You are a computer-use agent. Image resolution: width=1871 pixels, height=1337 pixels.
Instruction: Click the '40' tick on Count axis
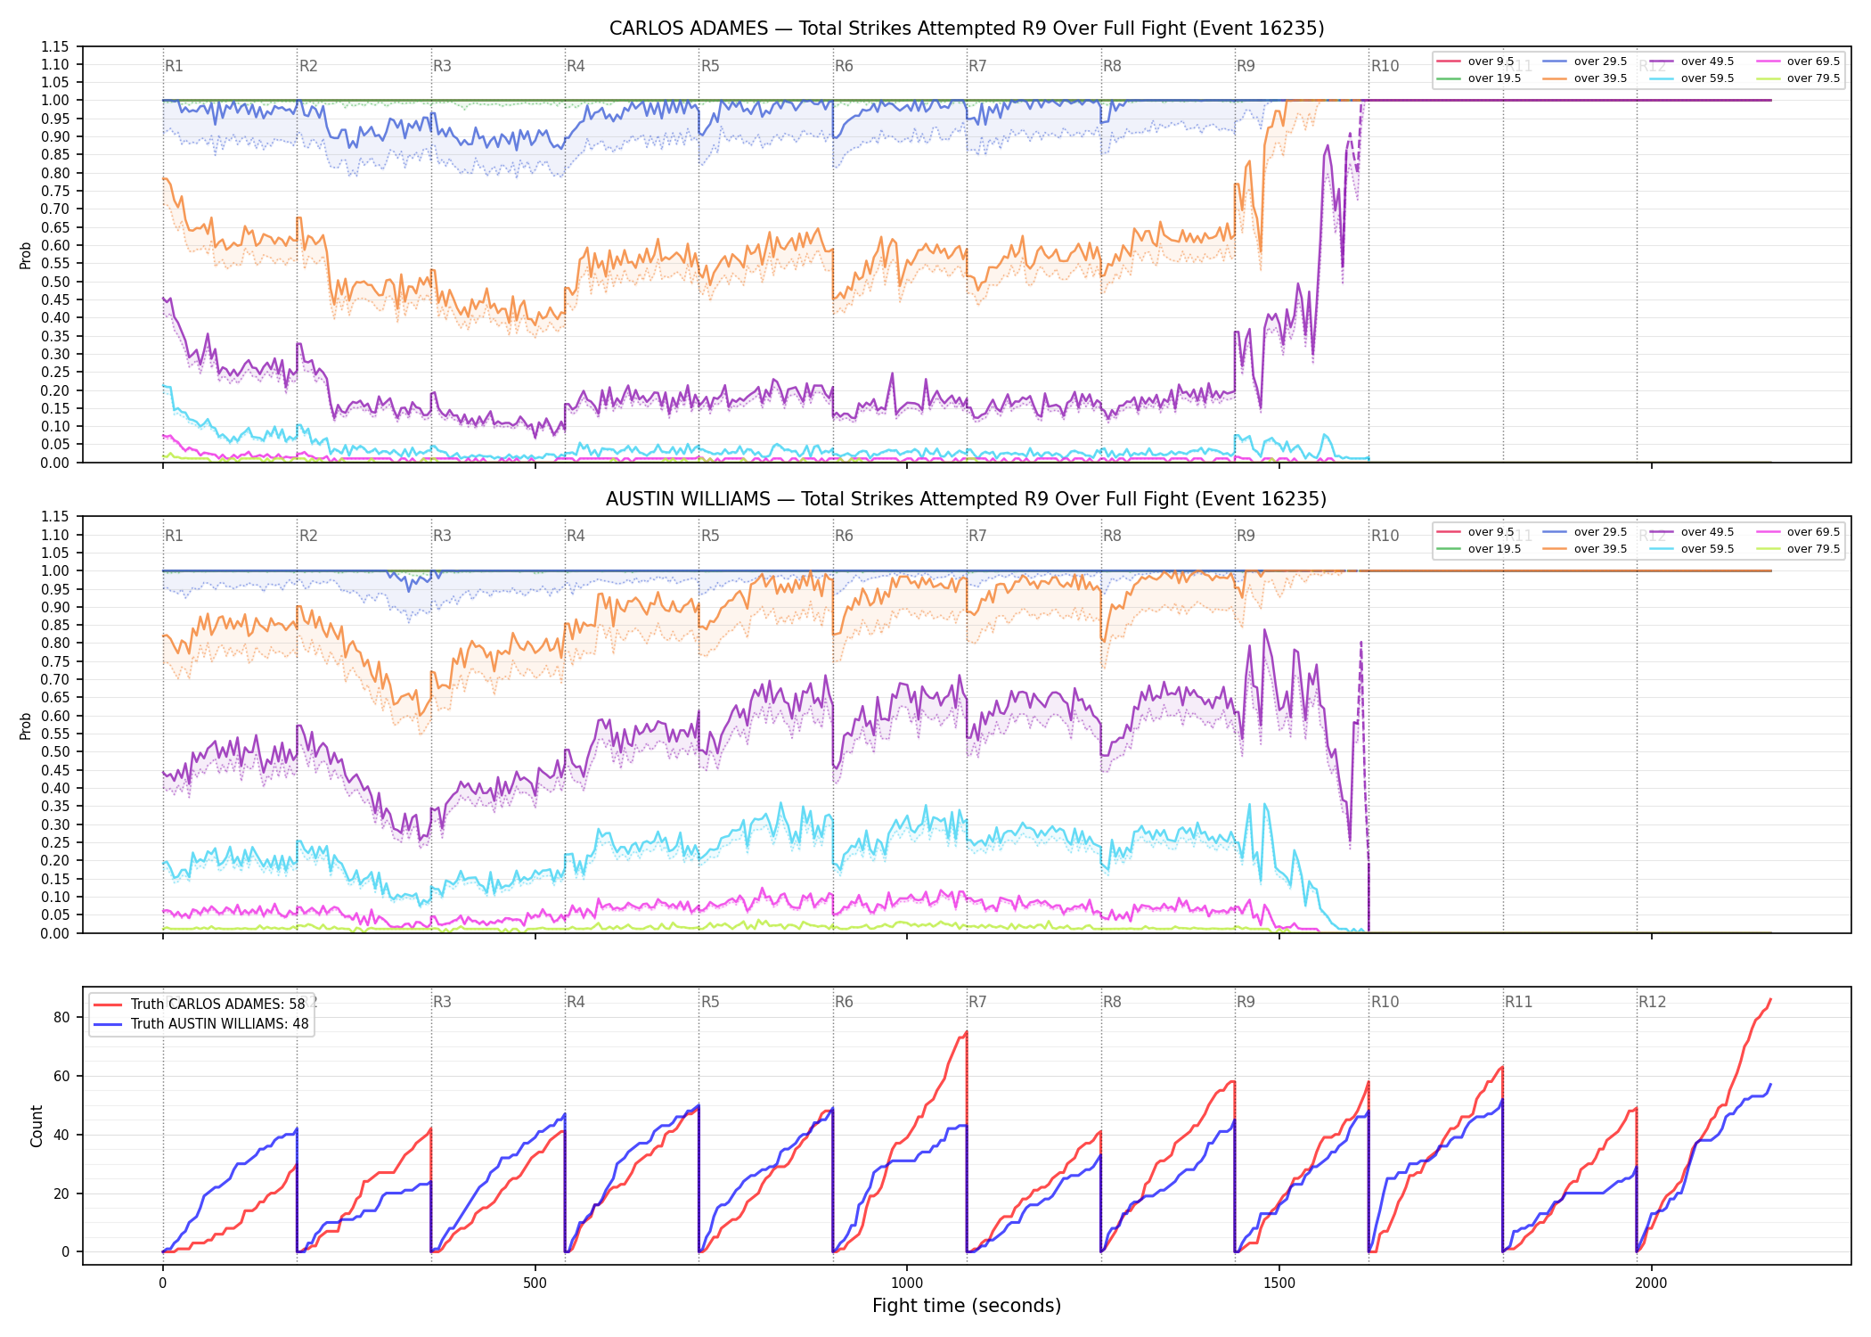click(x=61, y=1135)
